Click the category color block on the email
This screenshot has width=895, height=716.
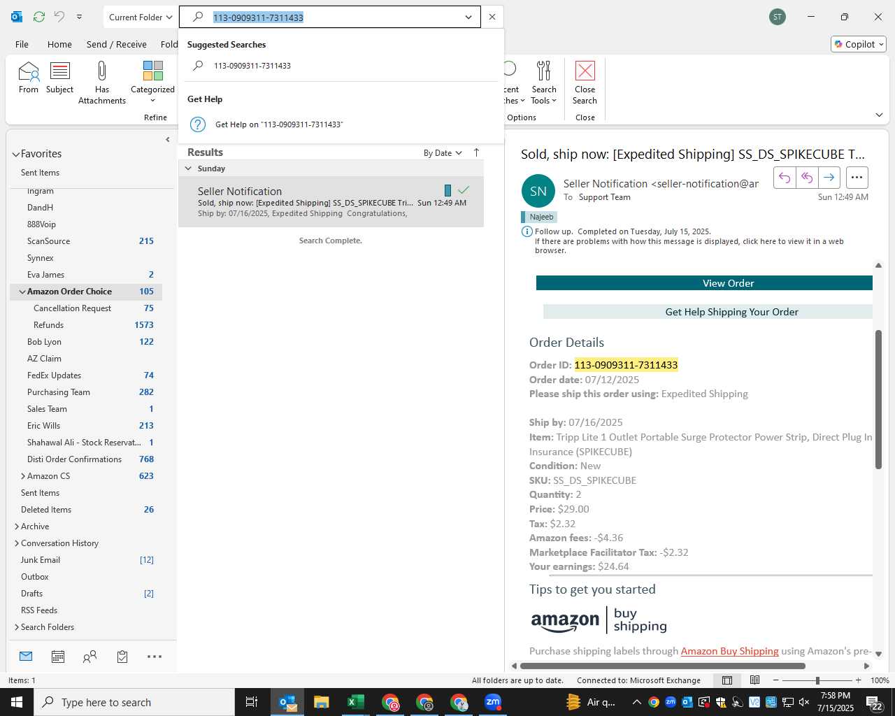447,190
